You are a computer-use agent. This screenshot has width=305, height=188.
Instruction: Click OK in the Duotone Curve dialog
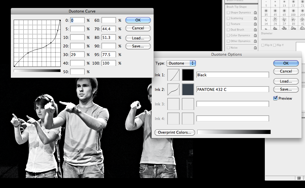click(138, 20)
